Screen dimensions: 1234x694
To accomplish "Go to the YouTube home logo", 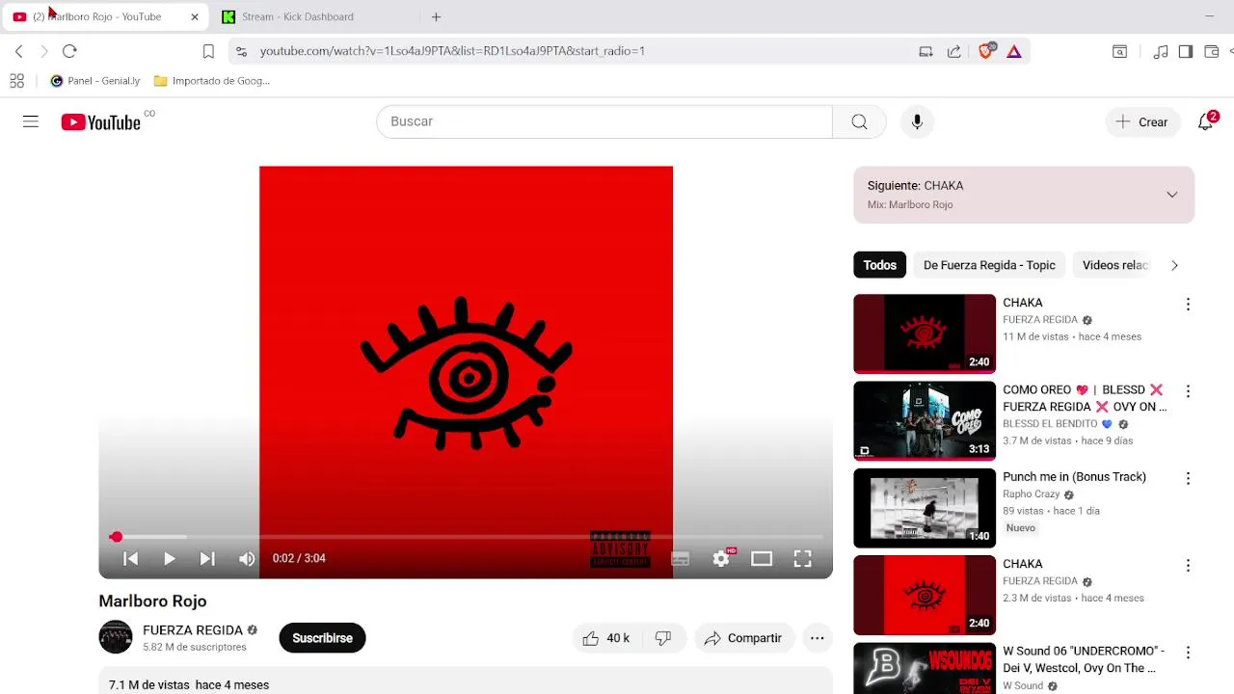I will click(101, 122).
